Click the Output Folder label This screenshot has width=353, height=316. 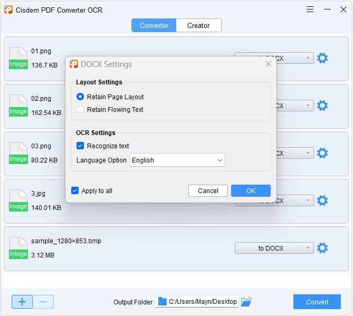(x=133, y=302)
